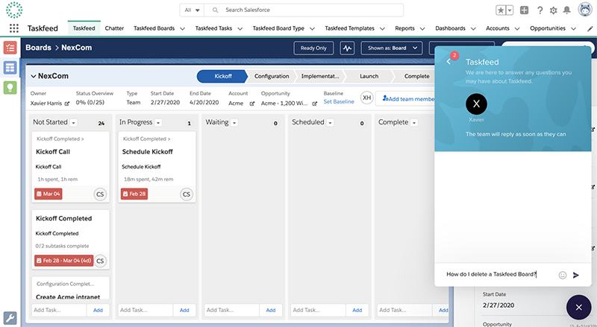Image resolution: width=597 pixels, height=327 pixels.
Task: Open the Kickoff Call task card
Action: click(x=70, y=166)
